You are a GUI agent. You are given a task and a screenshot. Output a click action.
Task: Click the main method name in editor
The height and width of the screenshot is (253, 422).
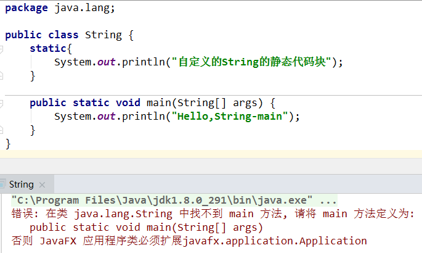(161, 103)
